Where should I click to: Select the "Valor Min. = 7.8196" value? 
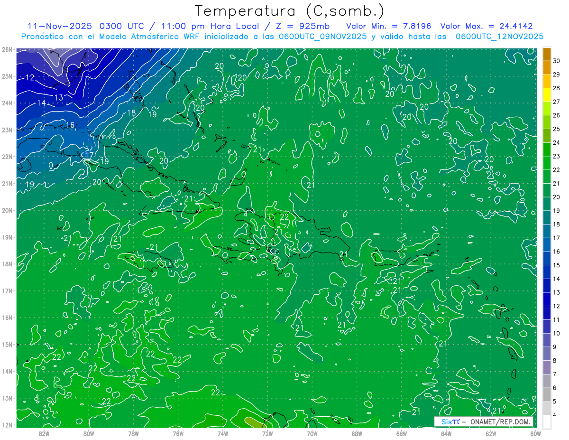[389, 26]
